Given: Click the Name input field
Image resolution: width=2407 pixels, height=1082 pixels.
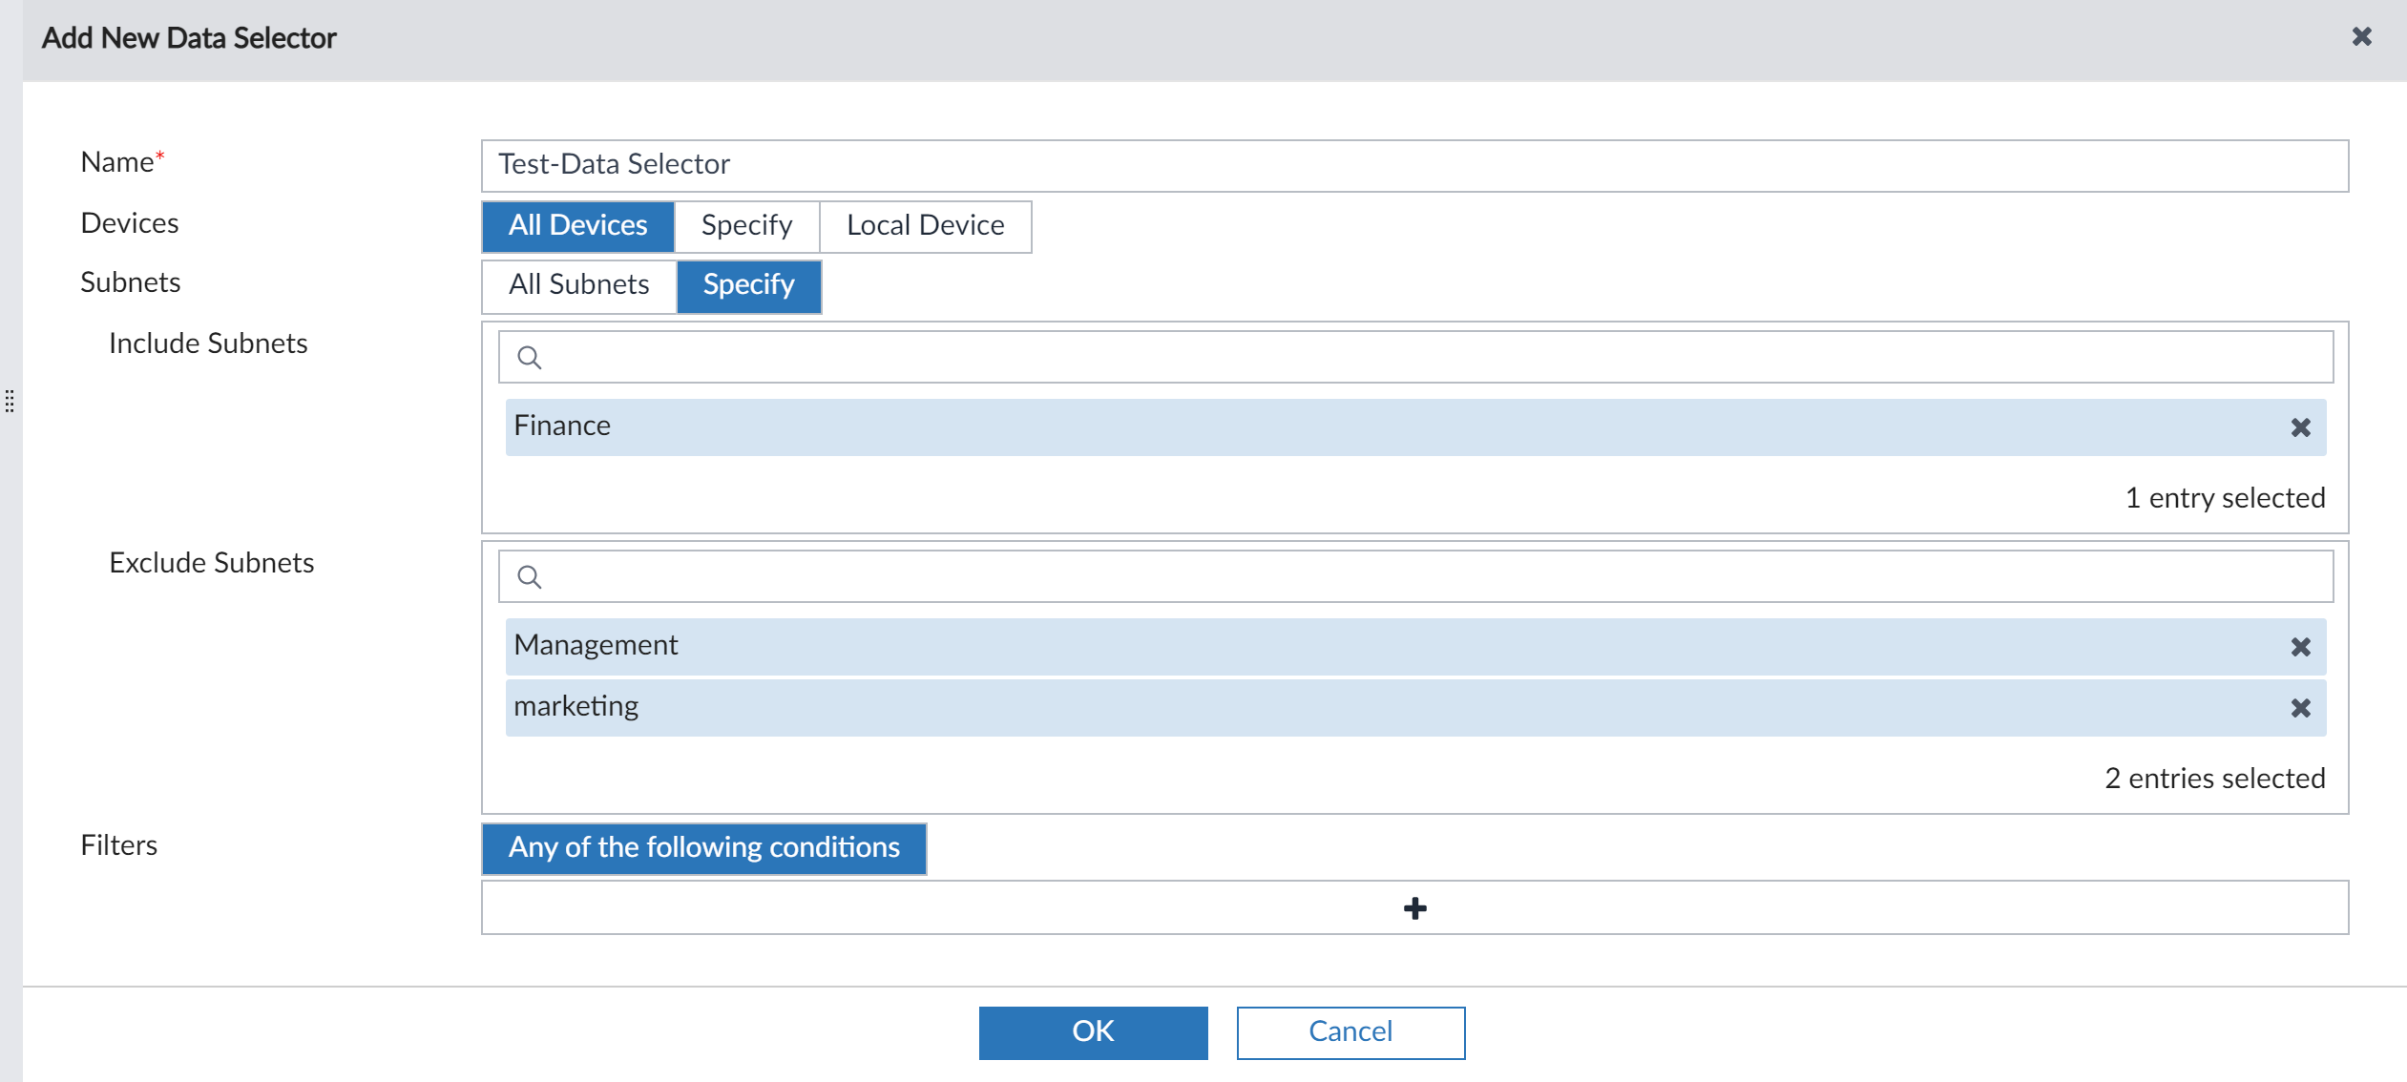Looking at the screenshot, I should tap(1413, 166).
